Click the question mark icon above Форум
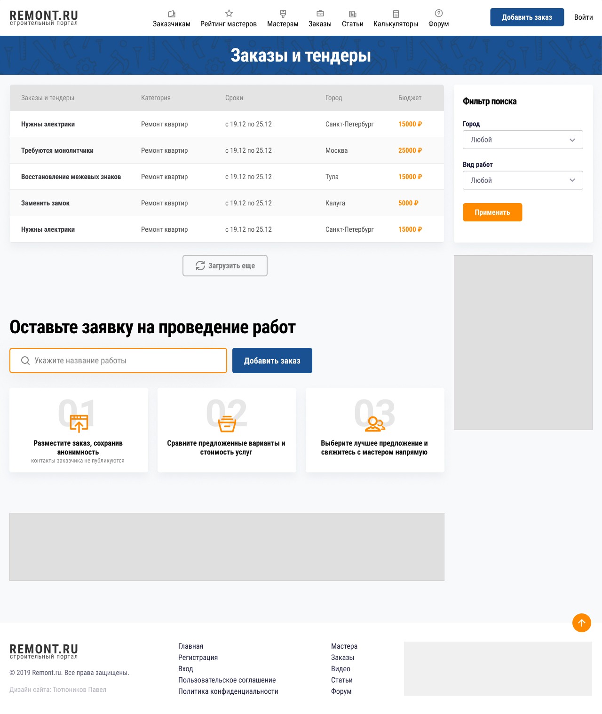Screen dimensions: 602x714 439,13
